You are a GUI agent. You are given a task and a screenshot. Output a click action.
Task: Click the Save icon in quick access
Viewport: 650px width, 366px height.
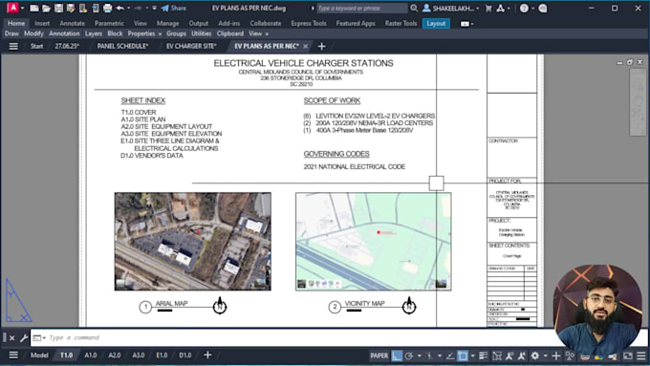[x=59, y=8]
